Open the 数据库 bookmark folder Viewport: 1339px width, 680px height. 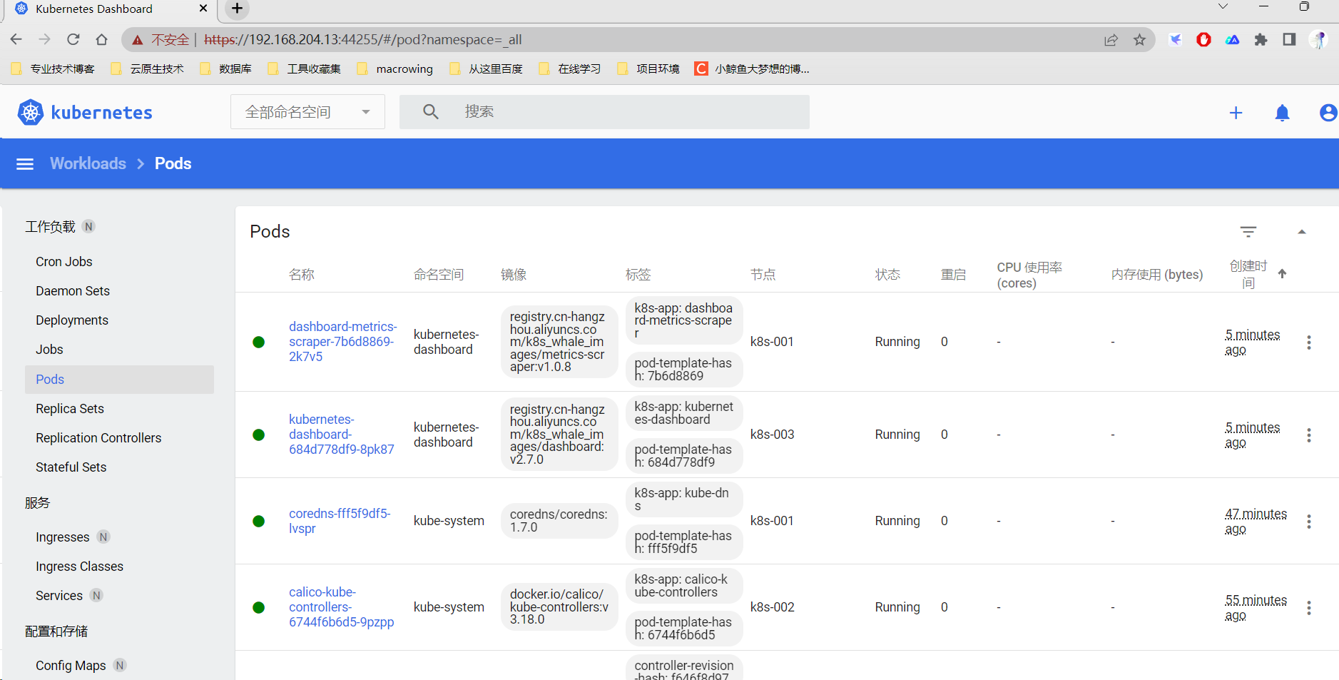coord(226,69)
